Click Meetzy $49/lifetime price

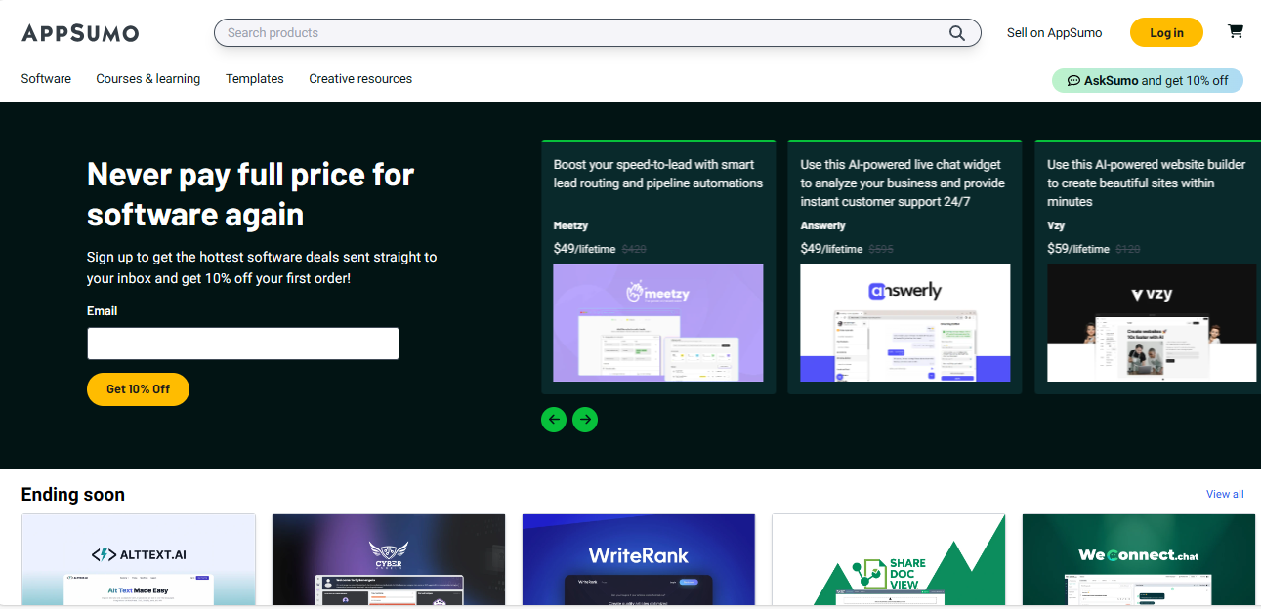[584, 249]
